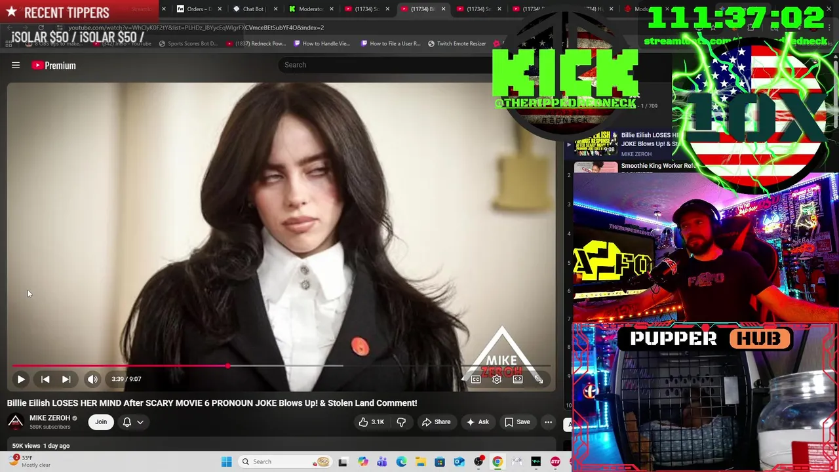This screenshot has width=839, height=472.
Task: Click the Join membership button
Action: coord(101,422)
